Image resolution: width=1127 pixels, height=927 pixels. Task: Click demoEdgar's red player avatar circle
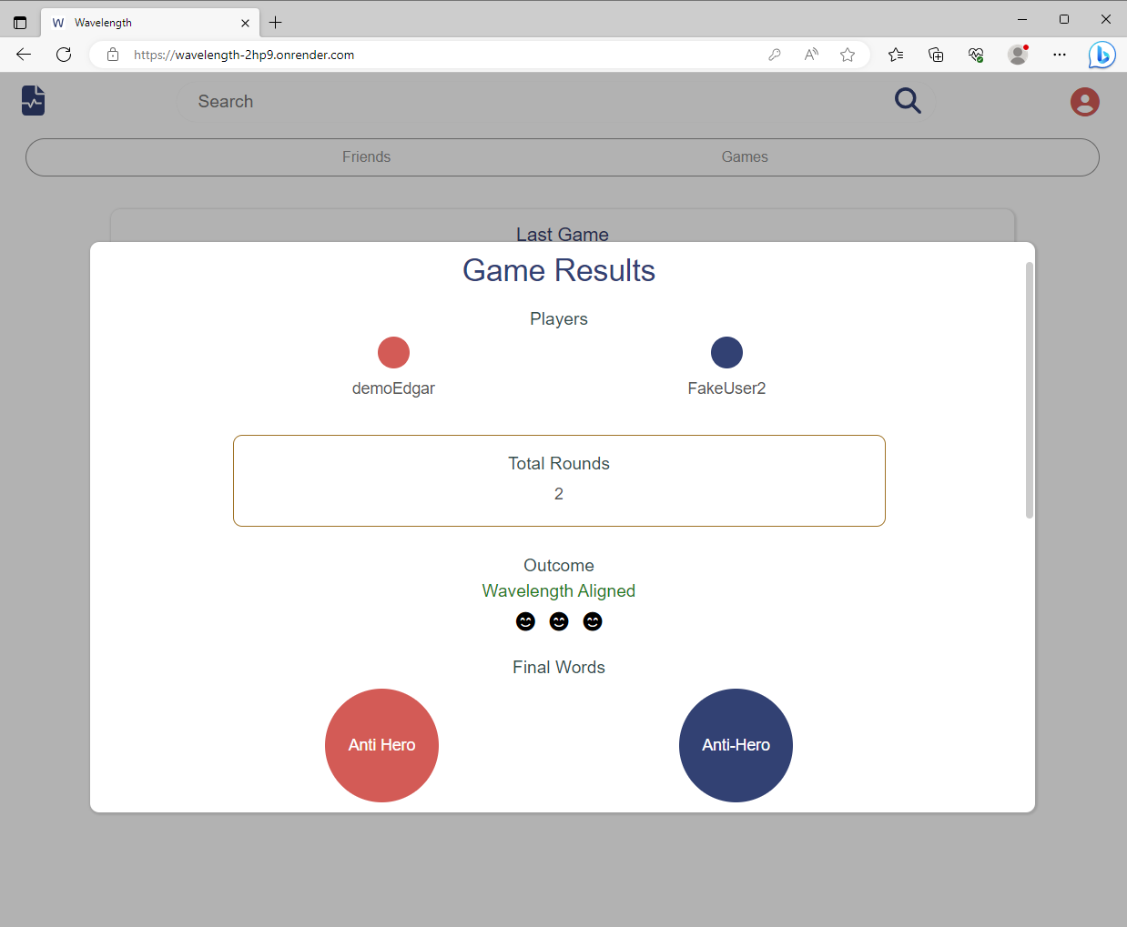(x=393, y=352)
